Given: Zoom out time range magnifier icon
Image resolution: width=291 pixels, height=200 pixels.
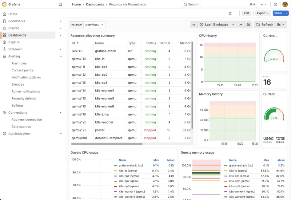Looking at the screenshot, I should pyautogui.click(x=248, y=25).
